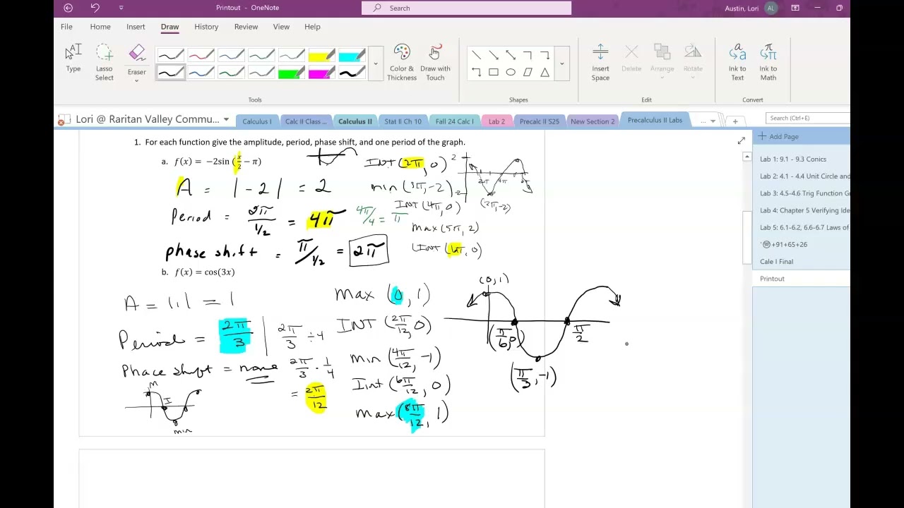Activate the Lasso Select tool
This screenshot has width=904, height=508.
coord(104,62)
